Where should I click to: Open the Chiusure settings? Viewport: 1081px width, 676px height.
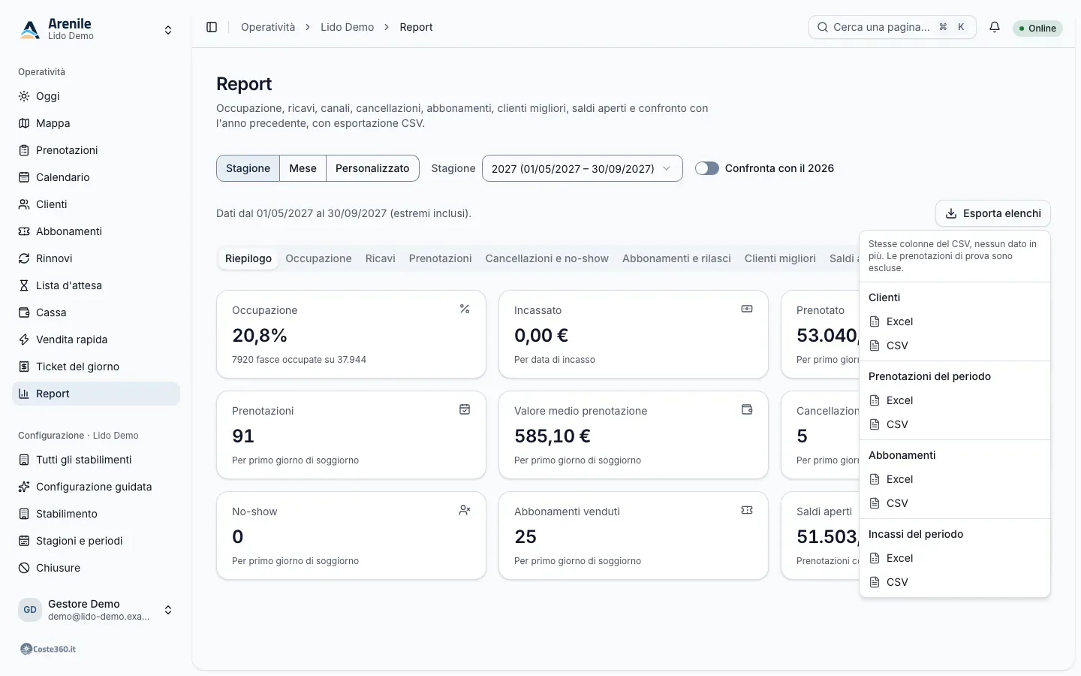[96, 568]
